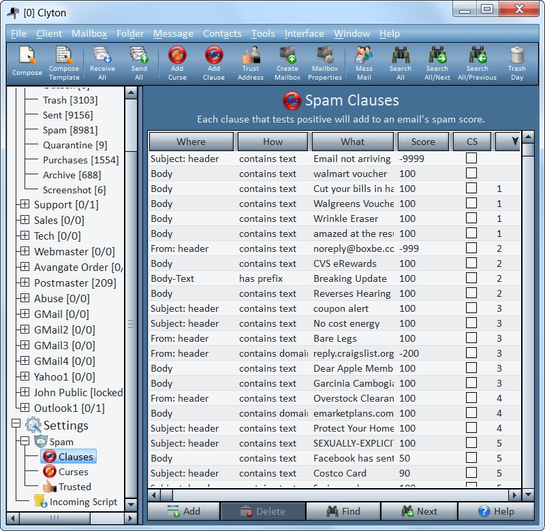
Task: Select the Spam shield settings node
Action: 54,442
